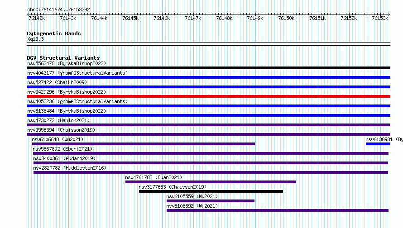Click the 76153k ruler tick label

pos(380,18)
